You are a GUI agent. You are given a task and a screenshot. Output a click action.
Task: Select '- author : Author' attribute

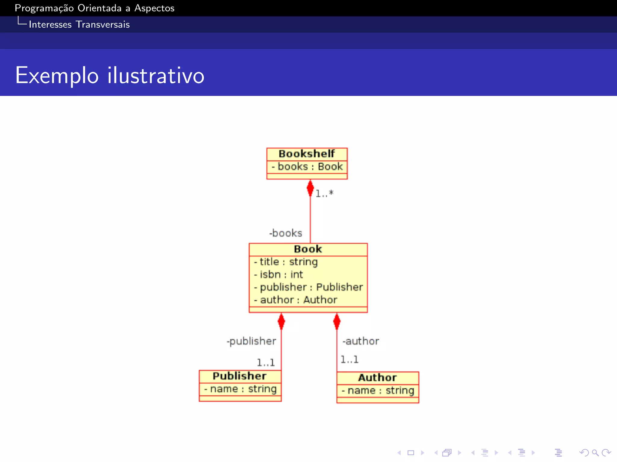(295, 300)
